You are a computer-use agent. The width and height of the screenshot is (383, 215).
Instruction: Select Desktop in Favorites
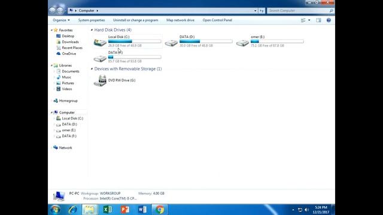(68, 36)
